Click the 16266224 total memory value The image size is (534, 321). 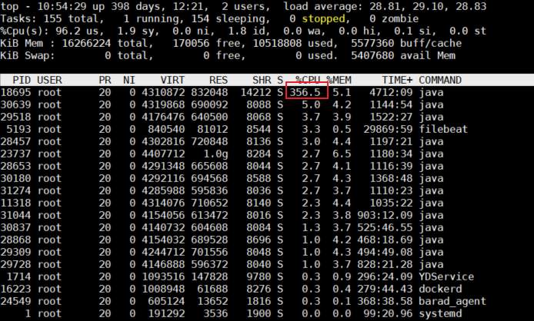click(108, 44)
